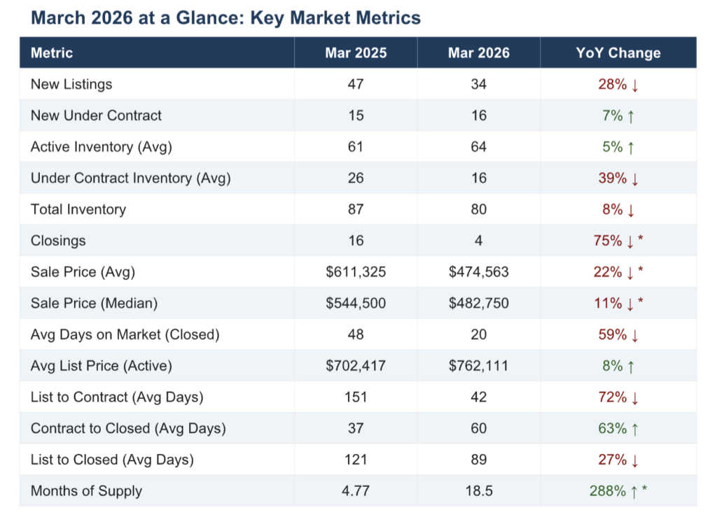This screenshot has height=531, width=717.
Task: Click the Total Inventory row label
Action: point(78,209)
